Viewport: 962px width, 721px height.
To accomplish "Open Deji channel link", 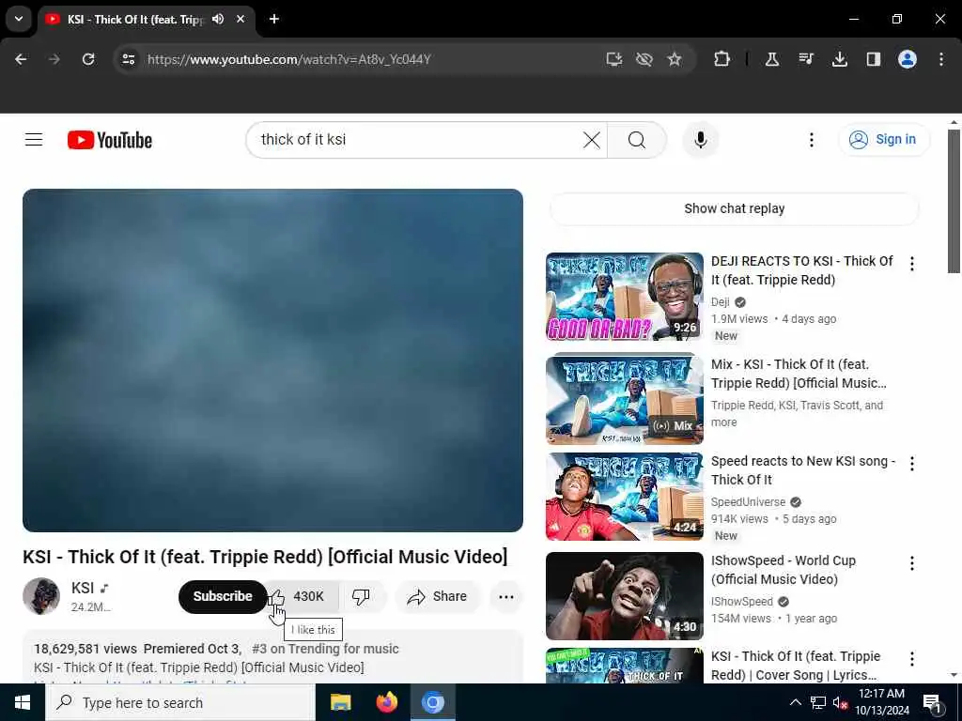I will [721, 301].
